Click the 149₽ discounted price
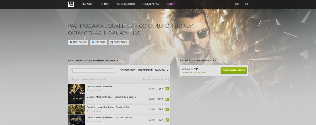Viewport: 316px width, 125px height. pyautogui.click(x=160, y=99)
